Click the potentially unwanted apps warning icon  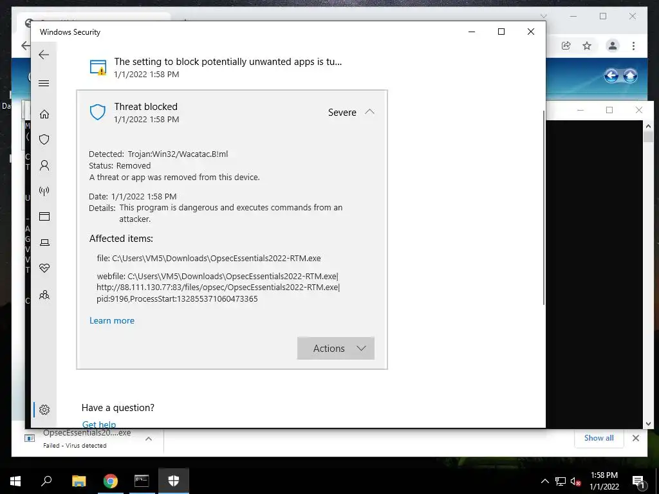pos(98,67)
